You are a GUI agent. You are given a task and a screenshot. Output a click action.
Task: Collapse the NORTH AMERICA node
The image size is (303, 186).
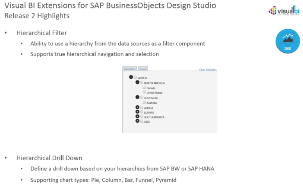point(137,82)
